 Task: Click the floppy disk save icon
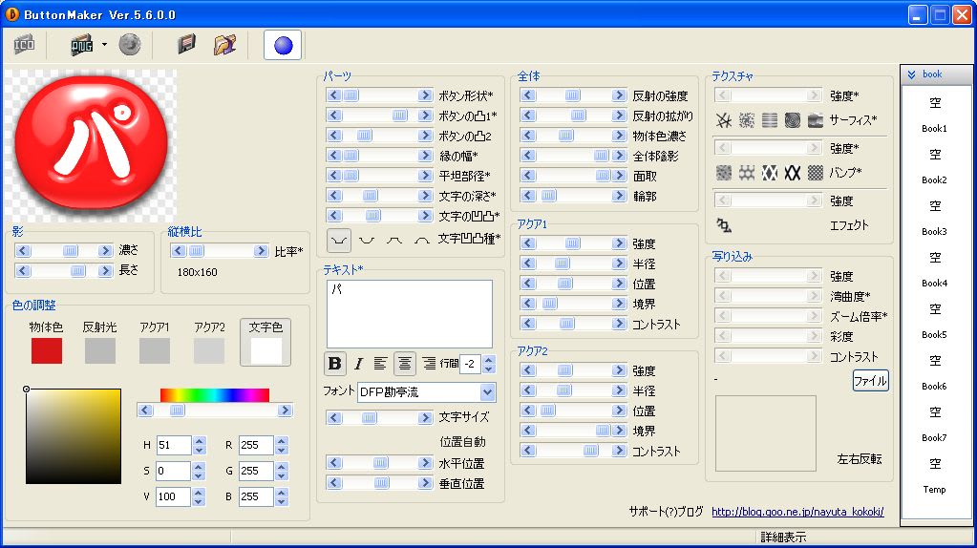[187, 45]
